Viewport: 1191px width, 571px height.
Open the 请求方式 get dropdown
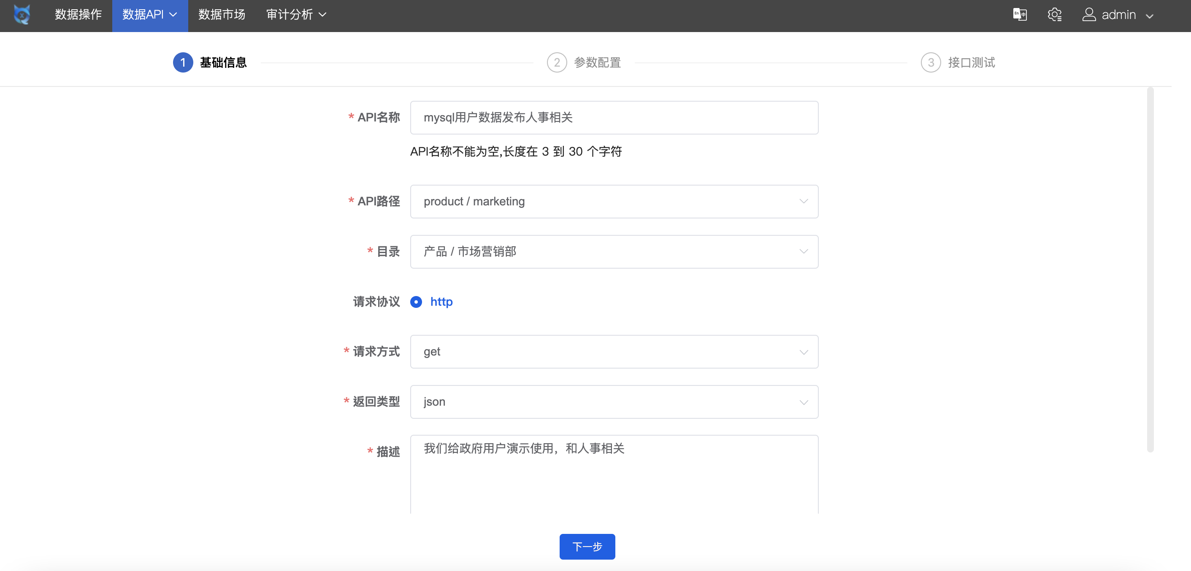point(614,352)
